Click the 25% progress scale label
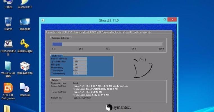This screenshot has height=112, width=214. click(81, 49)
